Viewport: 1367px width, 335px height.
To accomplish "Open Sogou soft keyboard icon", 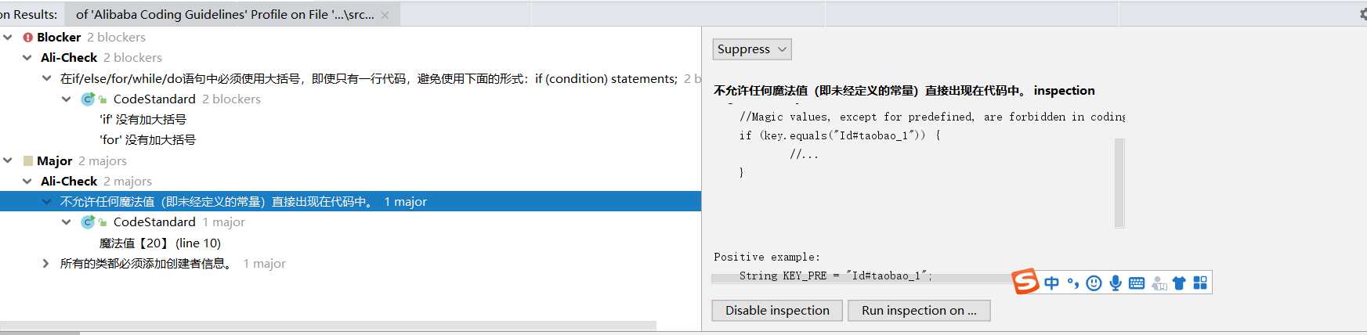I will click(1137, 283).
